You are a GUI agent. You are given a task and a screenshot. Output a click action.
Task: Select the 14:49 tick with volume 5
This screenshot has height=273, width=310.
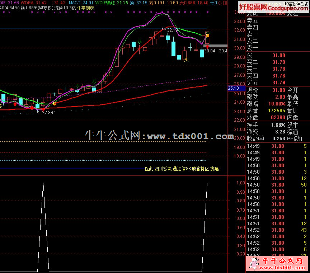tap(277, 146)
